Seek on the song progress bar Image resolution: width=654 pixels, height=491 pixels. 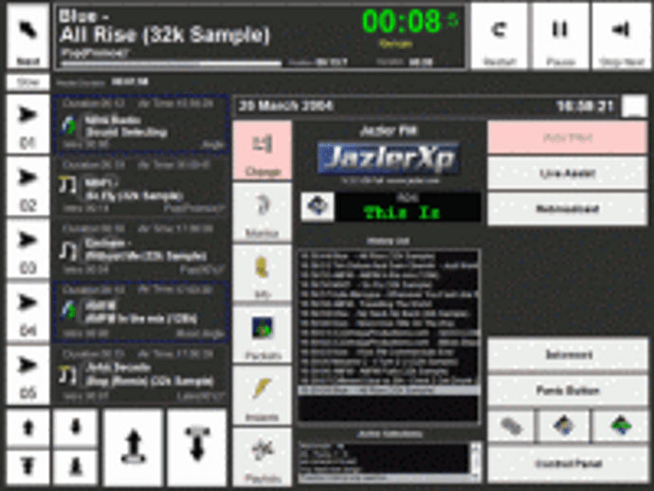click(x=171, y=64)
